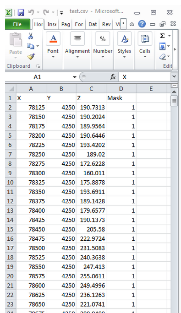Minimize the workbook window in ribbon
The width and height of the screenshot is (181, 313).
153,24
